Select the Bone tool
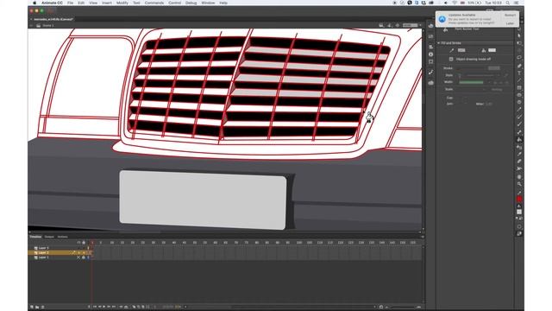Screen dimensions: 552x311 click(x=519, y=132)
